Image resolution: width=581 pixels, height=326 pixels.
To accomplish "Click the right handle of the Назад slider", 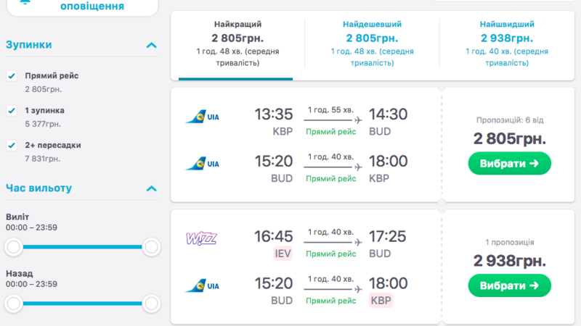I will coord(151,303).
